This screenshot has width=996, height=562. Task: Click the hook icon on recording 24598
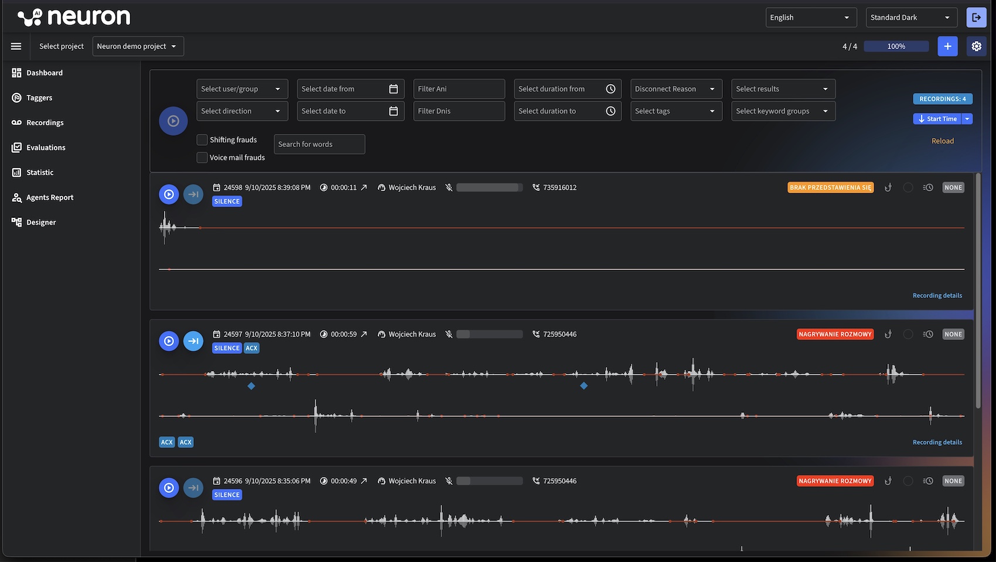(888, 188)
